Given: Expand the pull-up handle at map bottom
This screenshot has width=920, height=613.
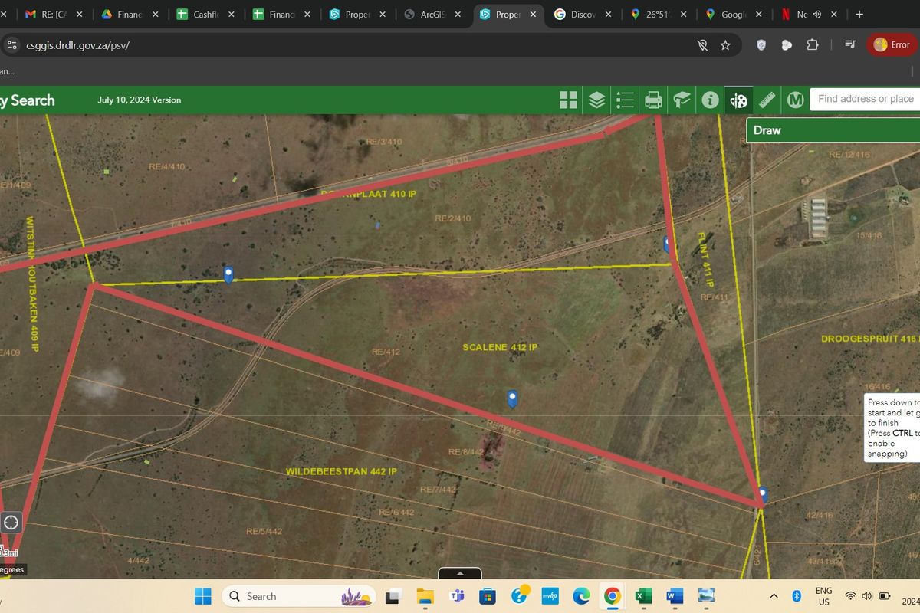Looking at the screenshot, I should (459, 573).
